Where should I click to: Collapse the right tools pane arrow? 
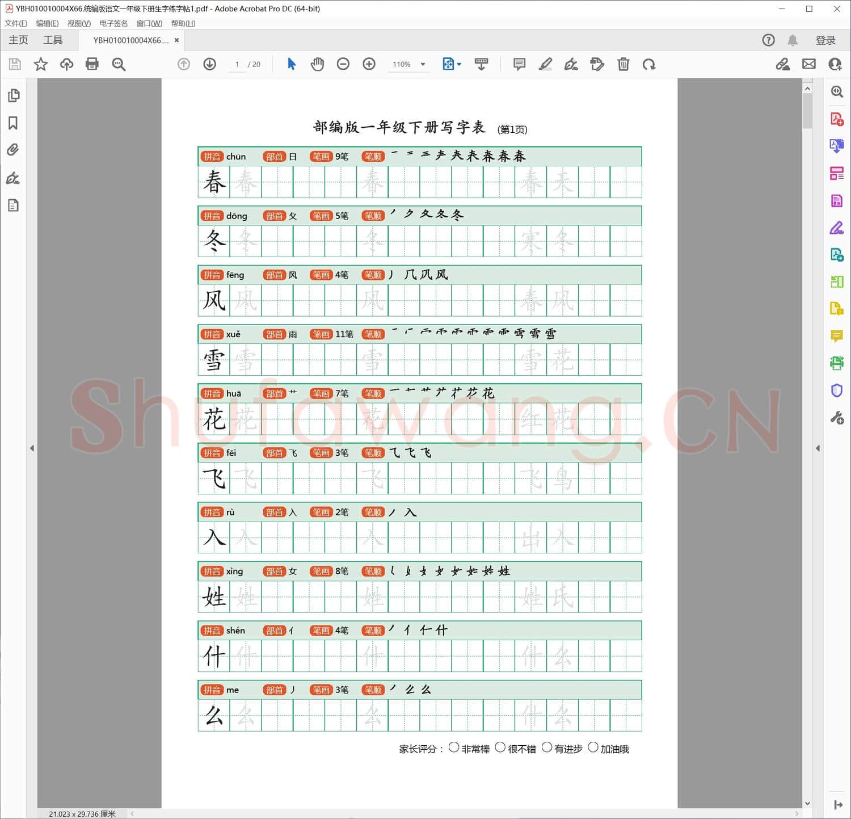[x=818, y=448]
